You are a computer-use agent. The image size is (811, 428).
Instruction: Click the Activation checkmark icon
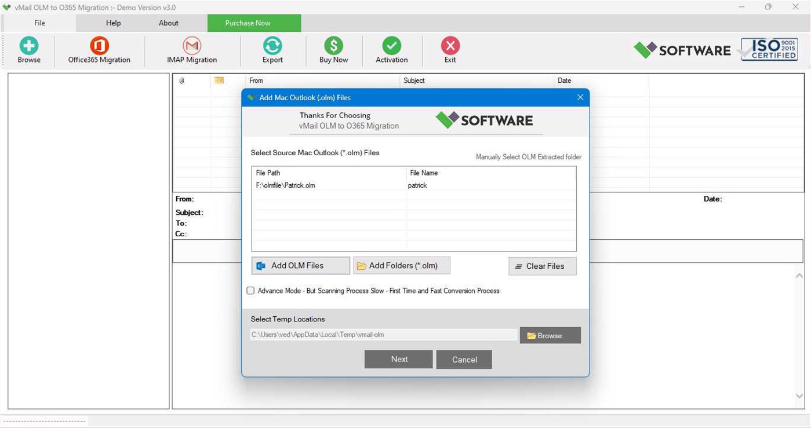pyautogui.click(x=392, y=46)
